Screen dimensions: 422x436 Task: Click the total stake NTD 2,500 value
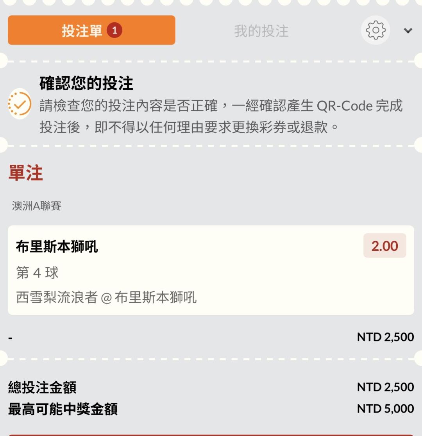click(x=385, y=387)
